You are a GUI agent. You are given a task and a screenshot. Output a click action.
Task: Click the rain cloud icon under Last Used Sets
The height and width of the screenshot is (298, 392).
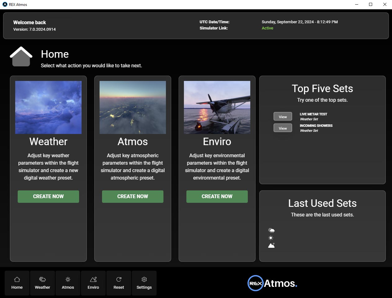click(271, 230)
